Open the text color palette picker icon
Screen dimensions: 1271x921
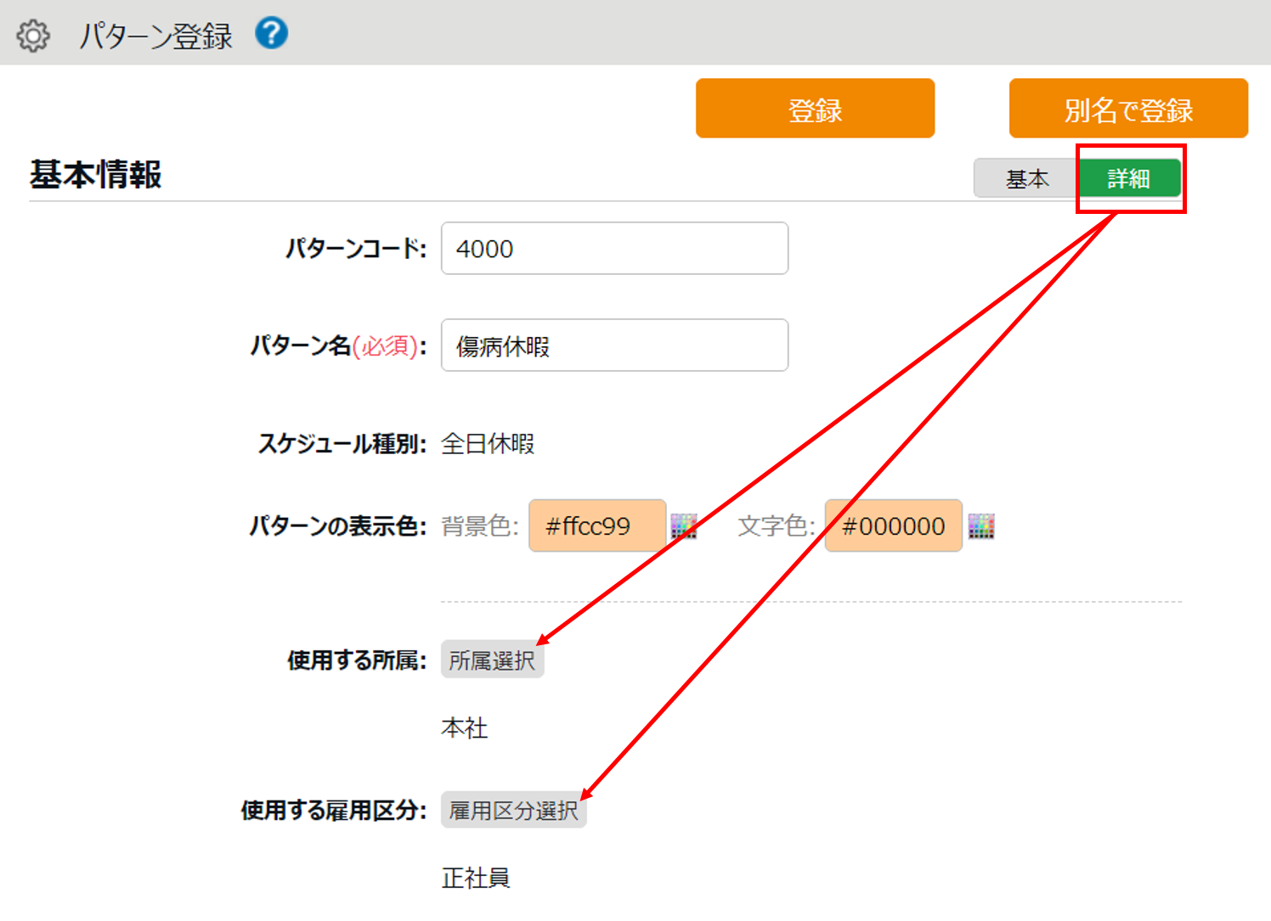(x=981, y=526)
